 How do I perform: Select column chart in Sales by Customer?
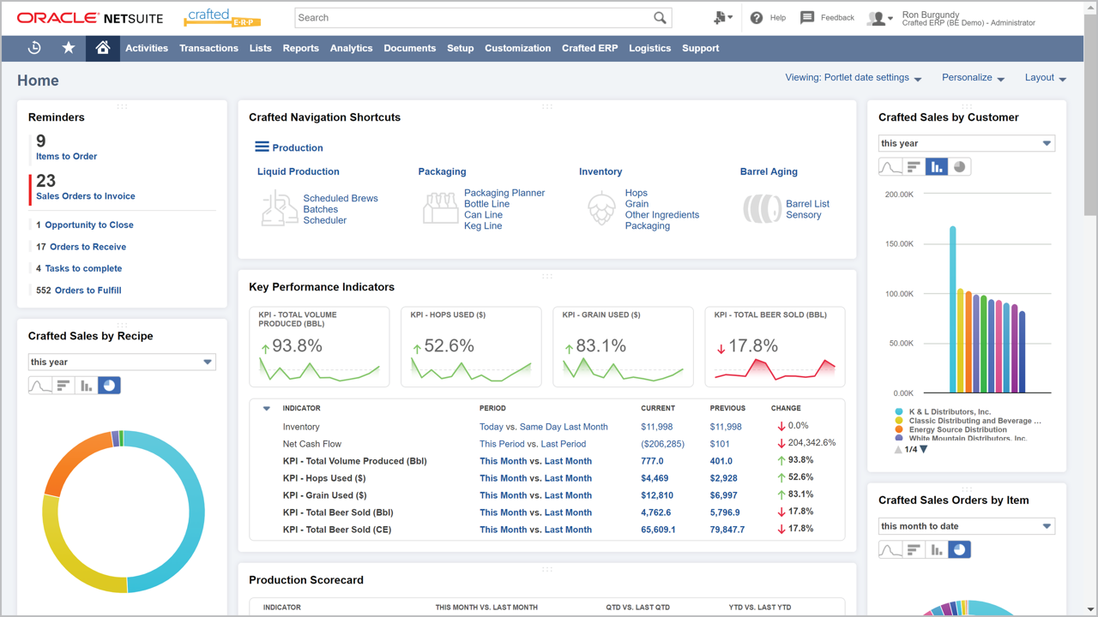point(937,167)
